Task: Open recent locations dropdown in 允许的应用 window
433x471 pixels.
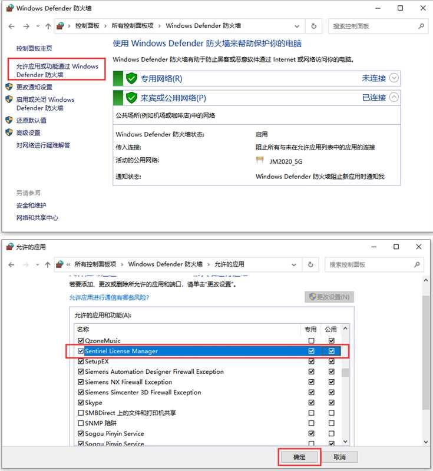Action: click(x=37, y=264)
